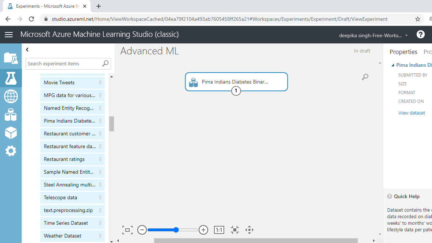Switch to the Properties tab

404,52
